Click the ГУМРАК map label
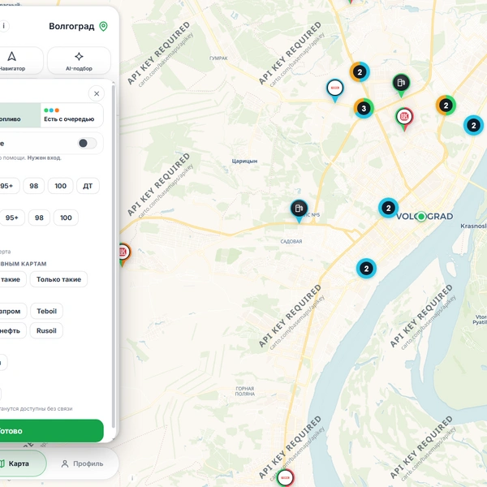The image size is (487, 487). [x=218, y=58]
